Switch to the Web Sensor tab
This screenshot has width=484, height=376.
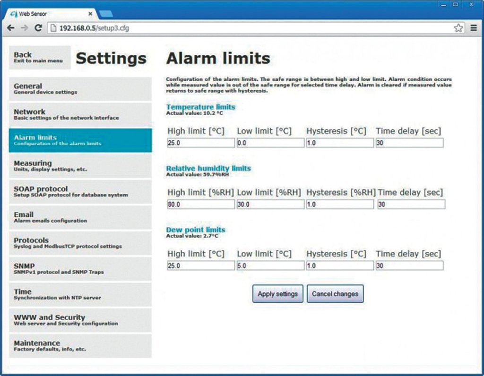[47, 14]
